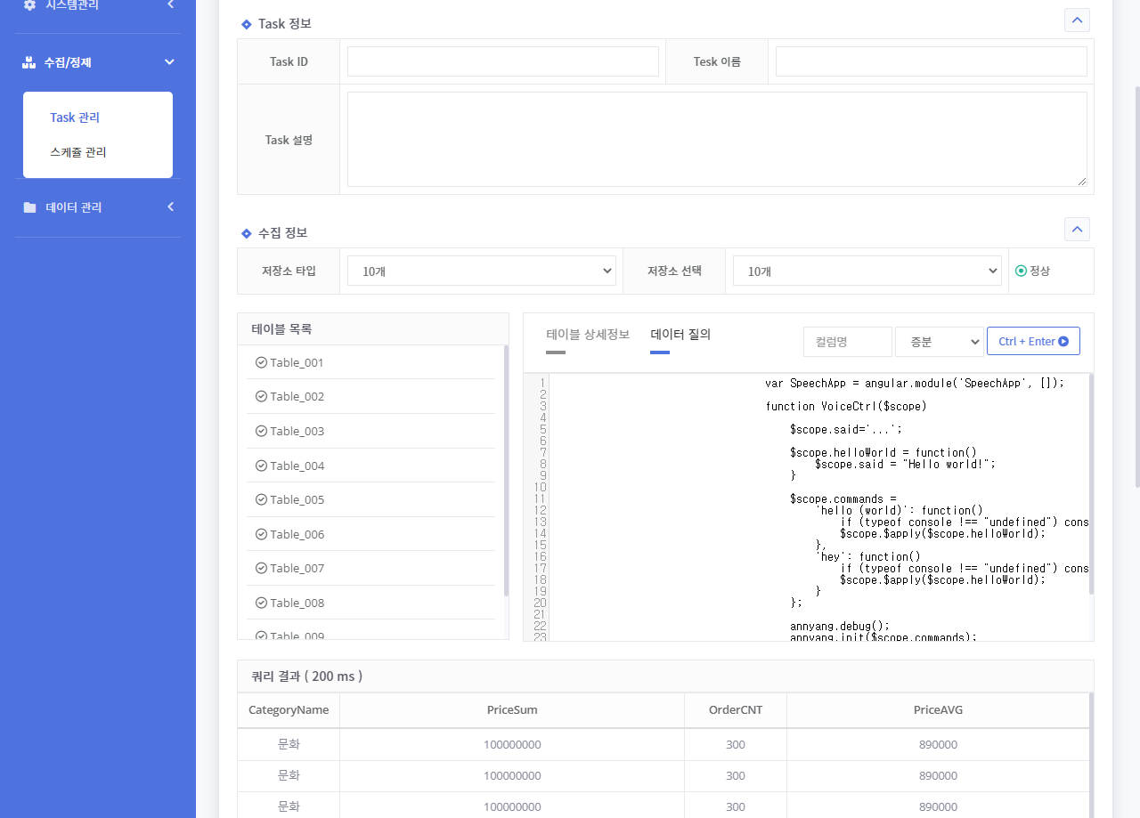Click the check-circle icon beside Table_004
This screenshot has height=818, width=1140.
261,466
